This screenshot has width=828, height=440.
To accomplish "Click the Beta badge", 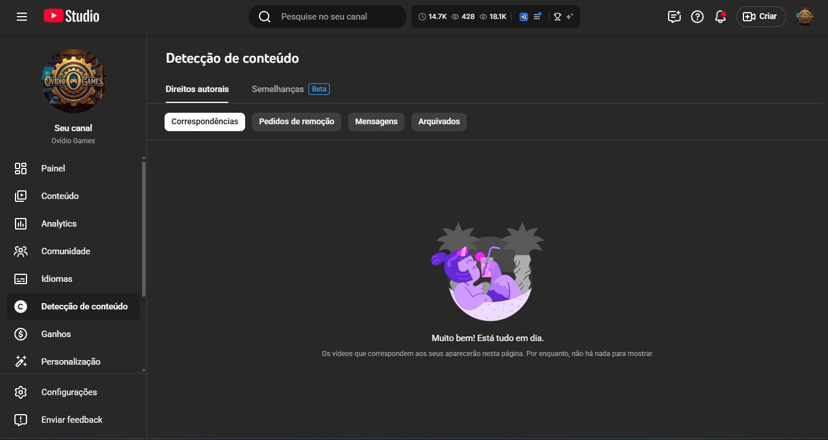I will coord(319,89).
